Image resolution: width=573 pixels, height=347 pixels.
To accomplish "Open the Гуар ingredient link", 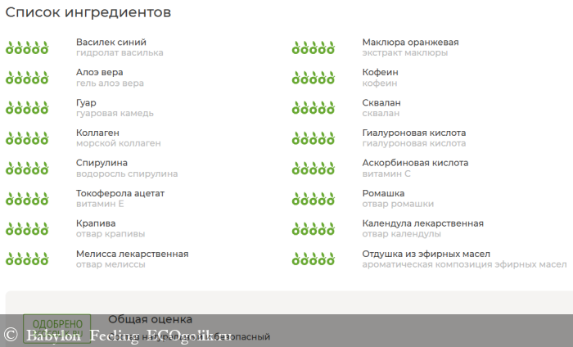I will coord(86,103).
